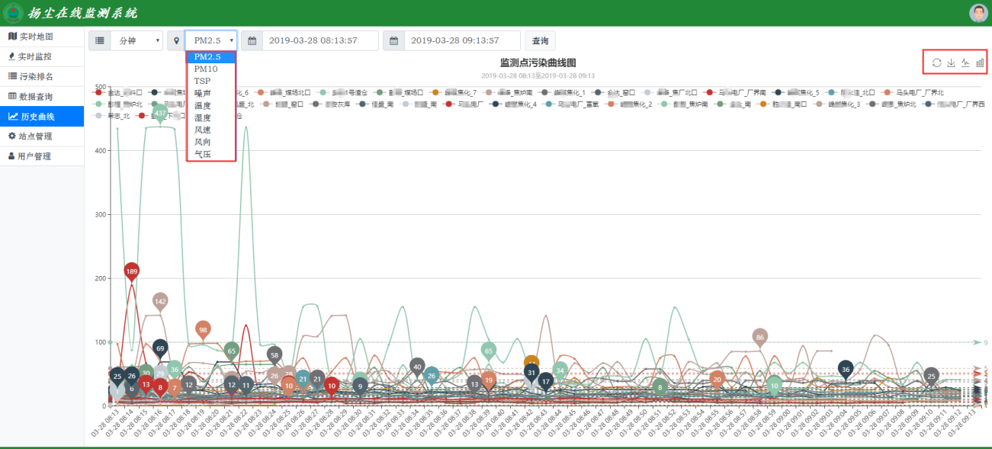Click the location pin icon beside PM2.5
This screenshot has height=449, width=992.
[x=176, y=40]
